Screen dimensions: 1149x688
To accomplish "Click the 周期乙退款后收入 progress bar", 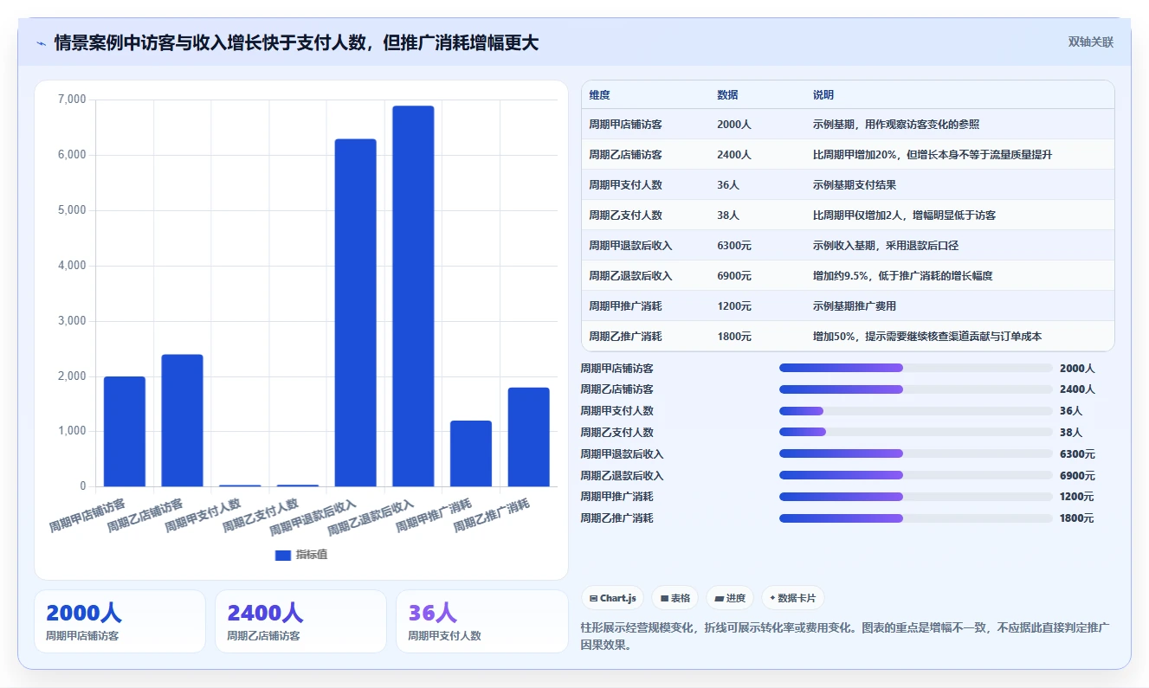I will pos(915,475).
